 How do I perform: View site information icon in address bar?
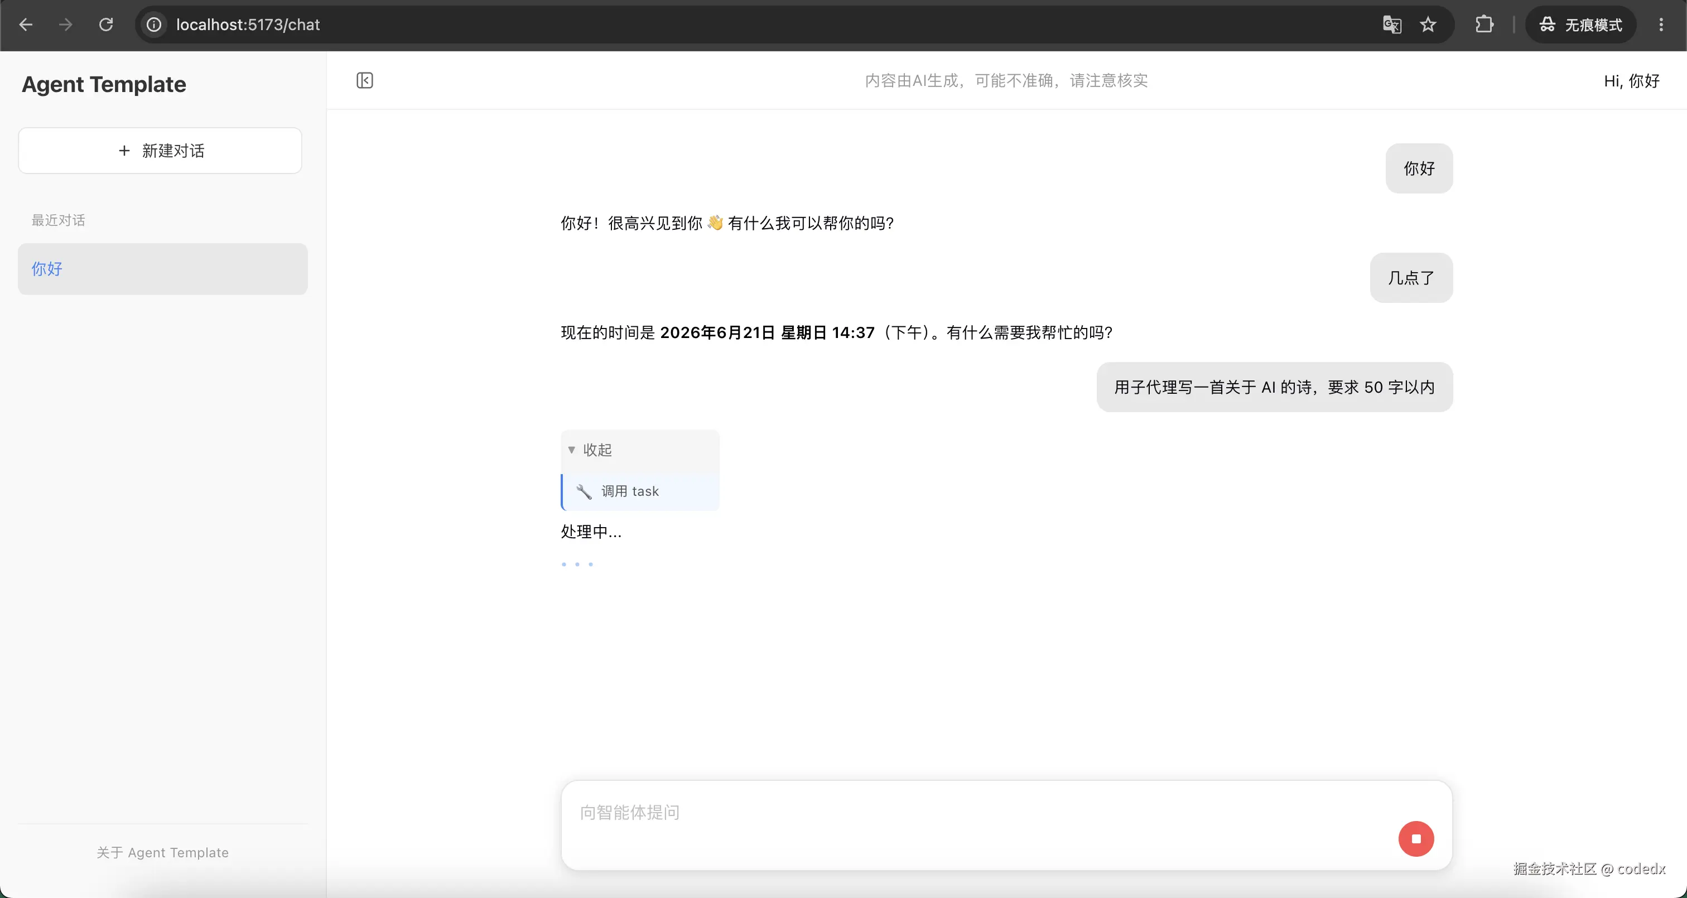point(154,25)
